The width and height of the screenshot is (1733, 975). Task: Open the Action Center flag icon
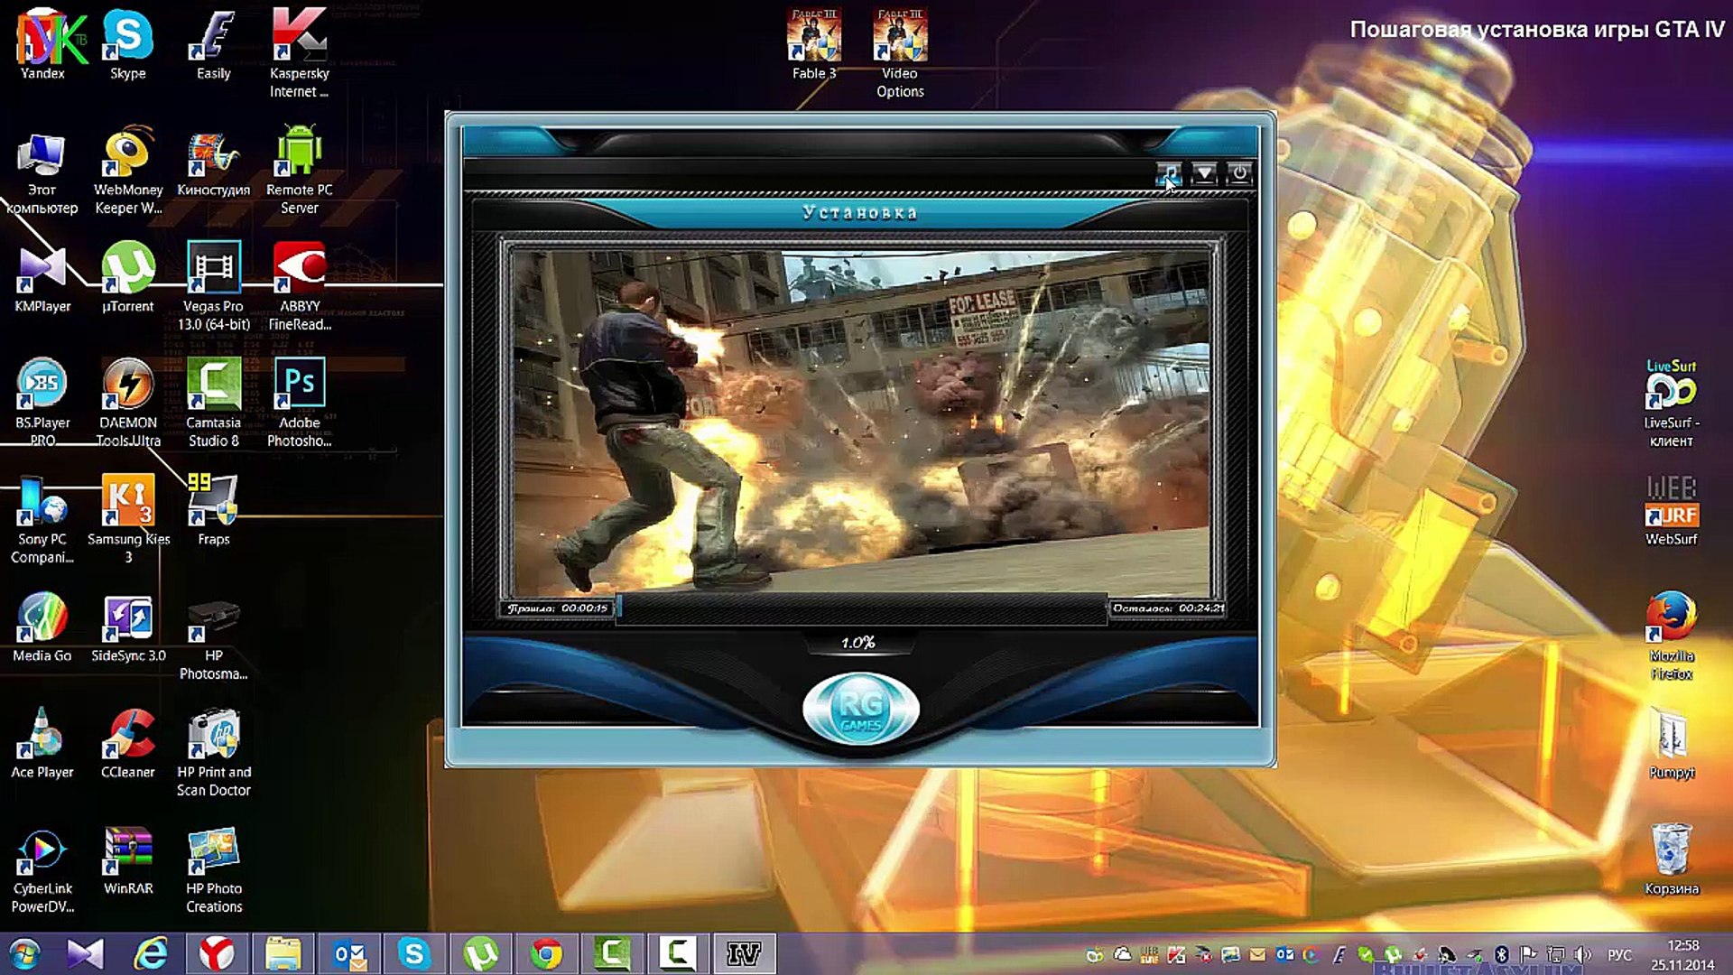click(1529, 955)
